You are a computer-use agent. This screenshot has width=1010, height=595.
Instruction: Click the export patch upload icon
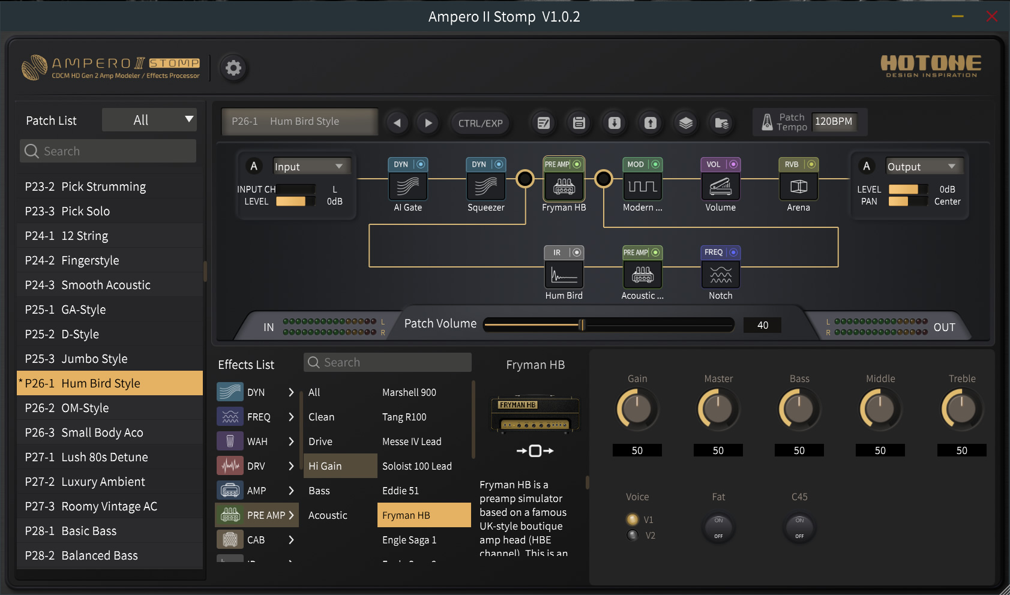pos(651,123)
